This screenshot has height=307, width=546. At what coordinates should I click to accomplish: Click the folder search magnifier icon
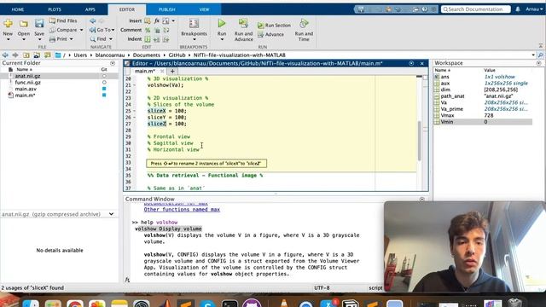(540, 55)
